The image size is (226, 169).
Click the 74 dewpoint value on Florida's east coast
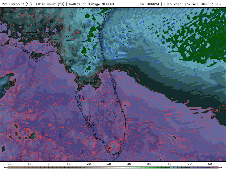pos(119,103)
